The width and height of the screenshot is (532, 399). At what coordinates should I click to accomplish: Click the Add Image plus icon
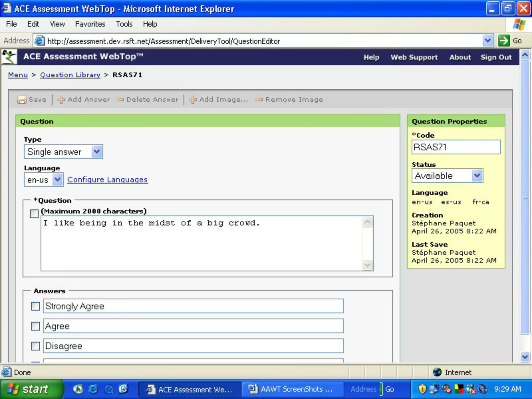pyautogui.click(x=193, y=99)
